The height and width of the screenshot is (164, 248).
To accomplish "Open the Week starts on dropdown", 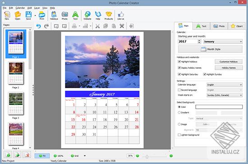I will [225, 95].
